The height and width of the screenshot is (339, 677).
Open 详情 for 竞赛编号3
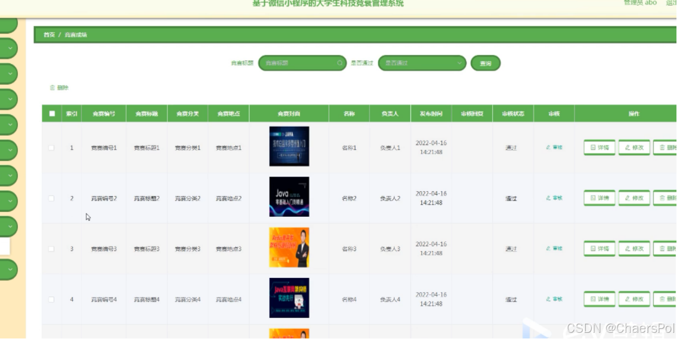click(x=599, y=248)
